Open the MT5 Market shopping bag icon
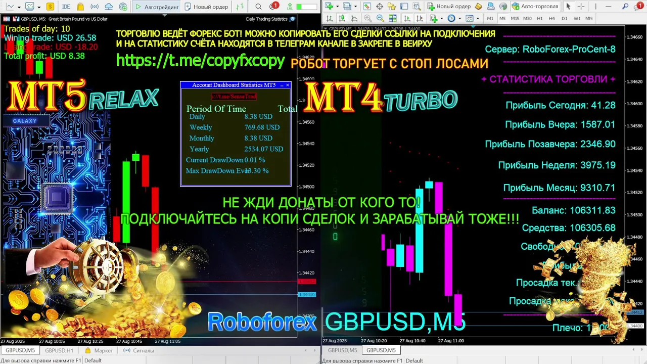This screenshot has height=364, width=647. [x=80, y=7]
